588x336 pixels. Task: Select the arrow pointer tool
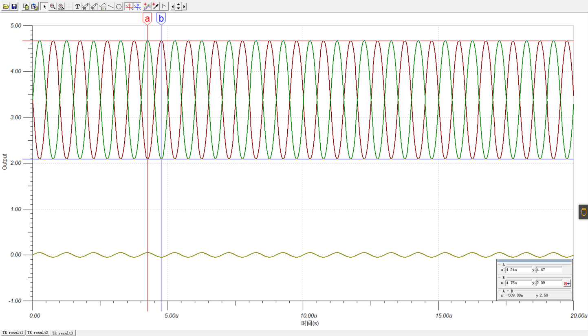(x=44, y=7)
